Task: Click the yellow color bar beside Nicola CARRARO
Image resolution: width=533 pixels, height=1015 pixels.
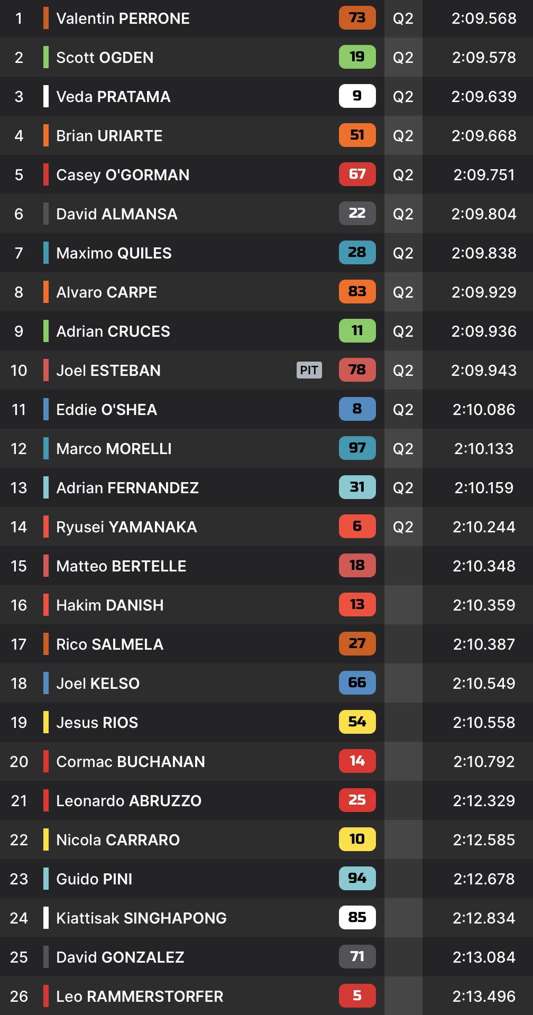Action: point(46,839)
